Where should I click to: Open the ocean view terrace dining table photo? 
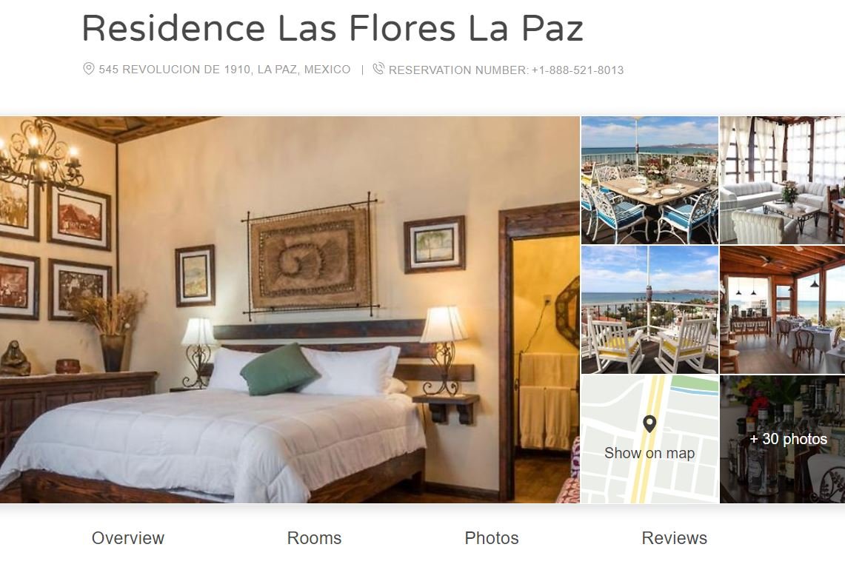click(x=649, y=181)
